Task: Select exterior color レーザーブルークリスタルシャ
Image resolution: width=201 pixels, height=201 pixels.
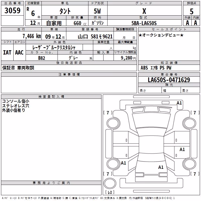Action: point(54,47)
